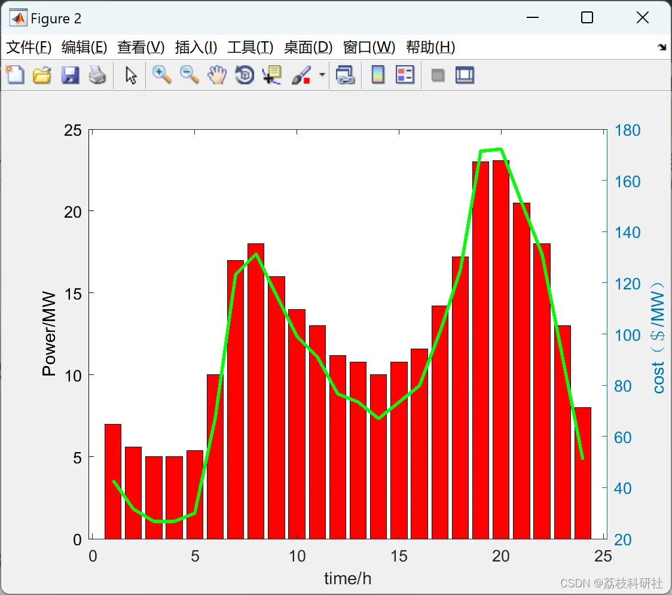Open the 编辑(E) menu
The height and width of the screenshot is (595, 672).
pos(84,47)
